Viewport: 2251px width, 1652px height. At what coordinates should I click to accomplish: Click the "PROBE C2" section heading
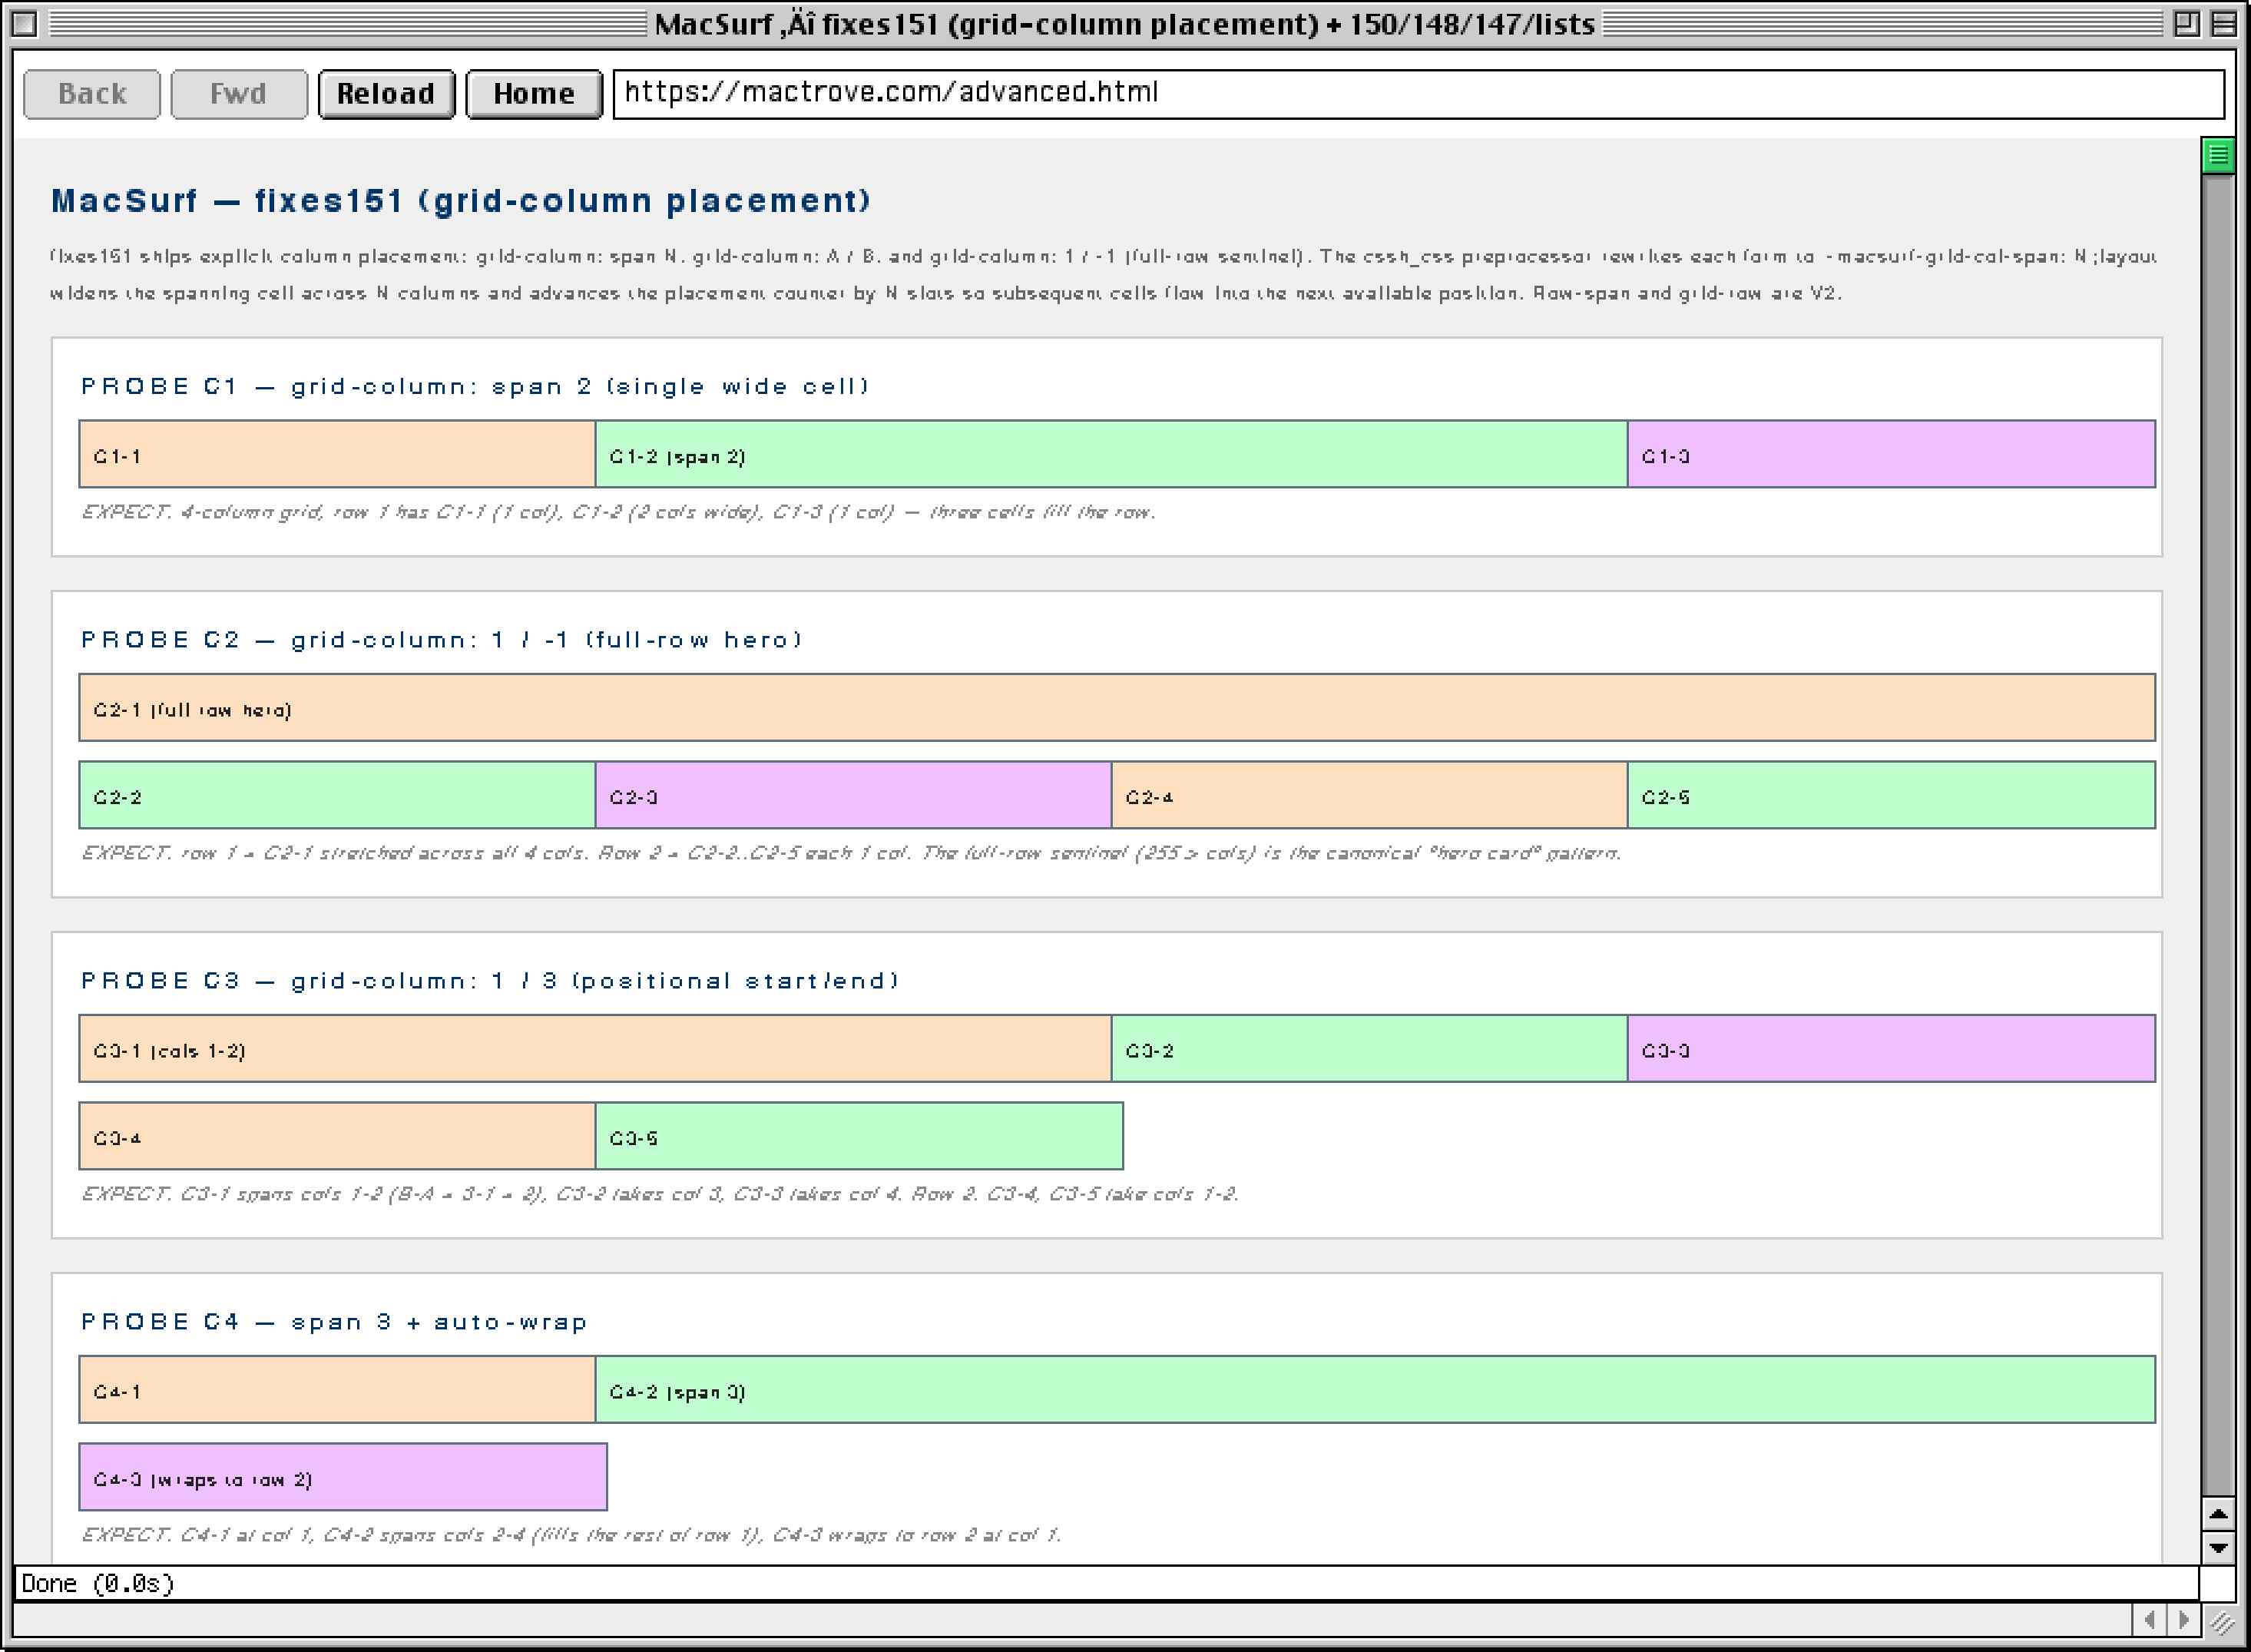(442, 640)
